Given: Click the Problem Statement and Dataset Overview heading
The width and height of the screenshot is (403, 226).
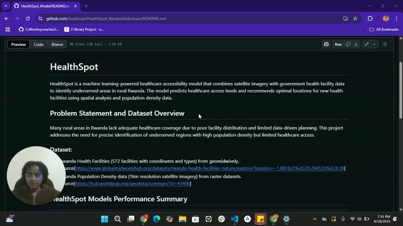Looking at the screenshot, I should click(x=117, y=113).
